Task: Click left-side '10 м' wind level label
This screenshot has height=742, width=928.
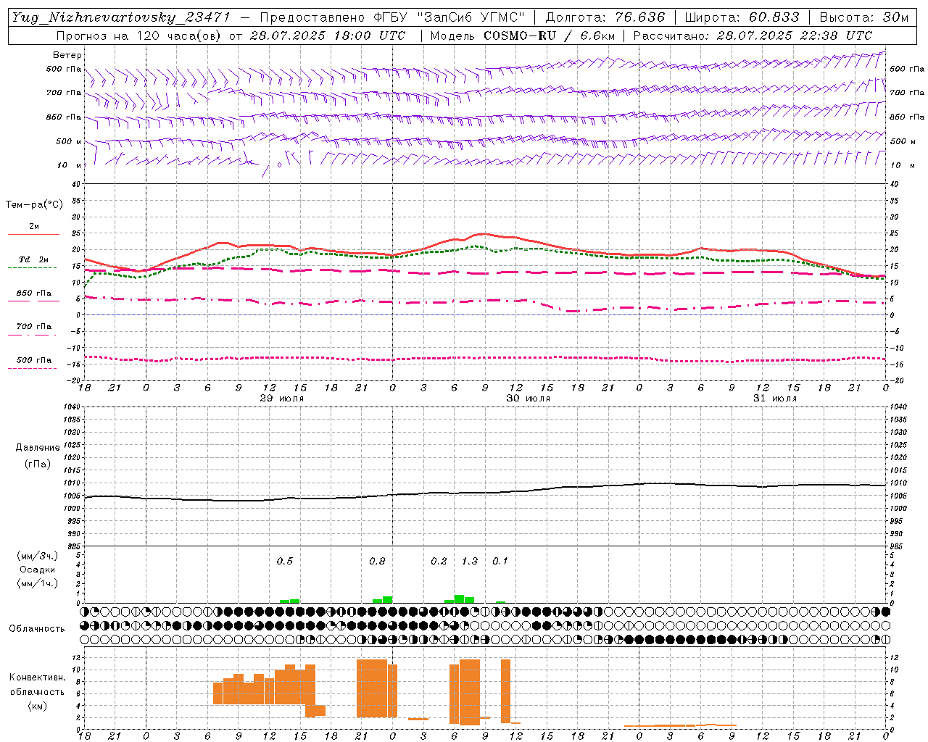Action: click(x=70, y=165)
